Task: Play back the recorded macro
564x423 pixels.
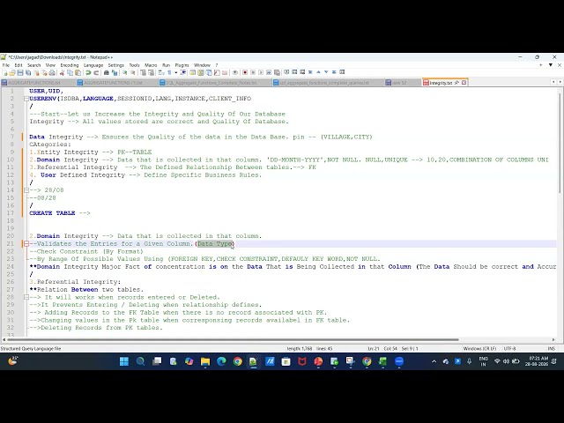Action: click(x=261, y=72)
